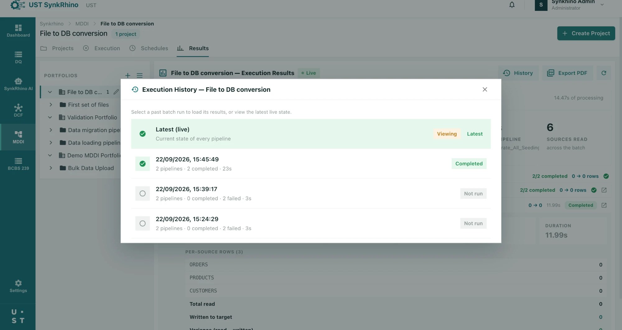
Task: Expand the Data migration pipeline folder
Action: click(x=51, y=130)
